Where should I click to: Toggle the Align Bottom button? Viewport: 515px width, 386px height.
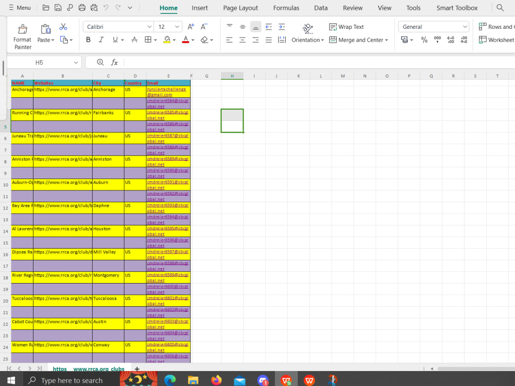255,27
